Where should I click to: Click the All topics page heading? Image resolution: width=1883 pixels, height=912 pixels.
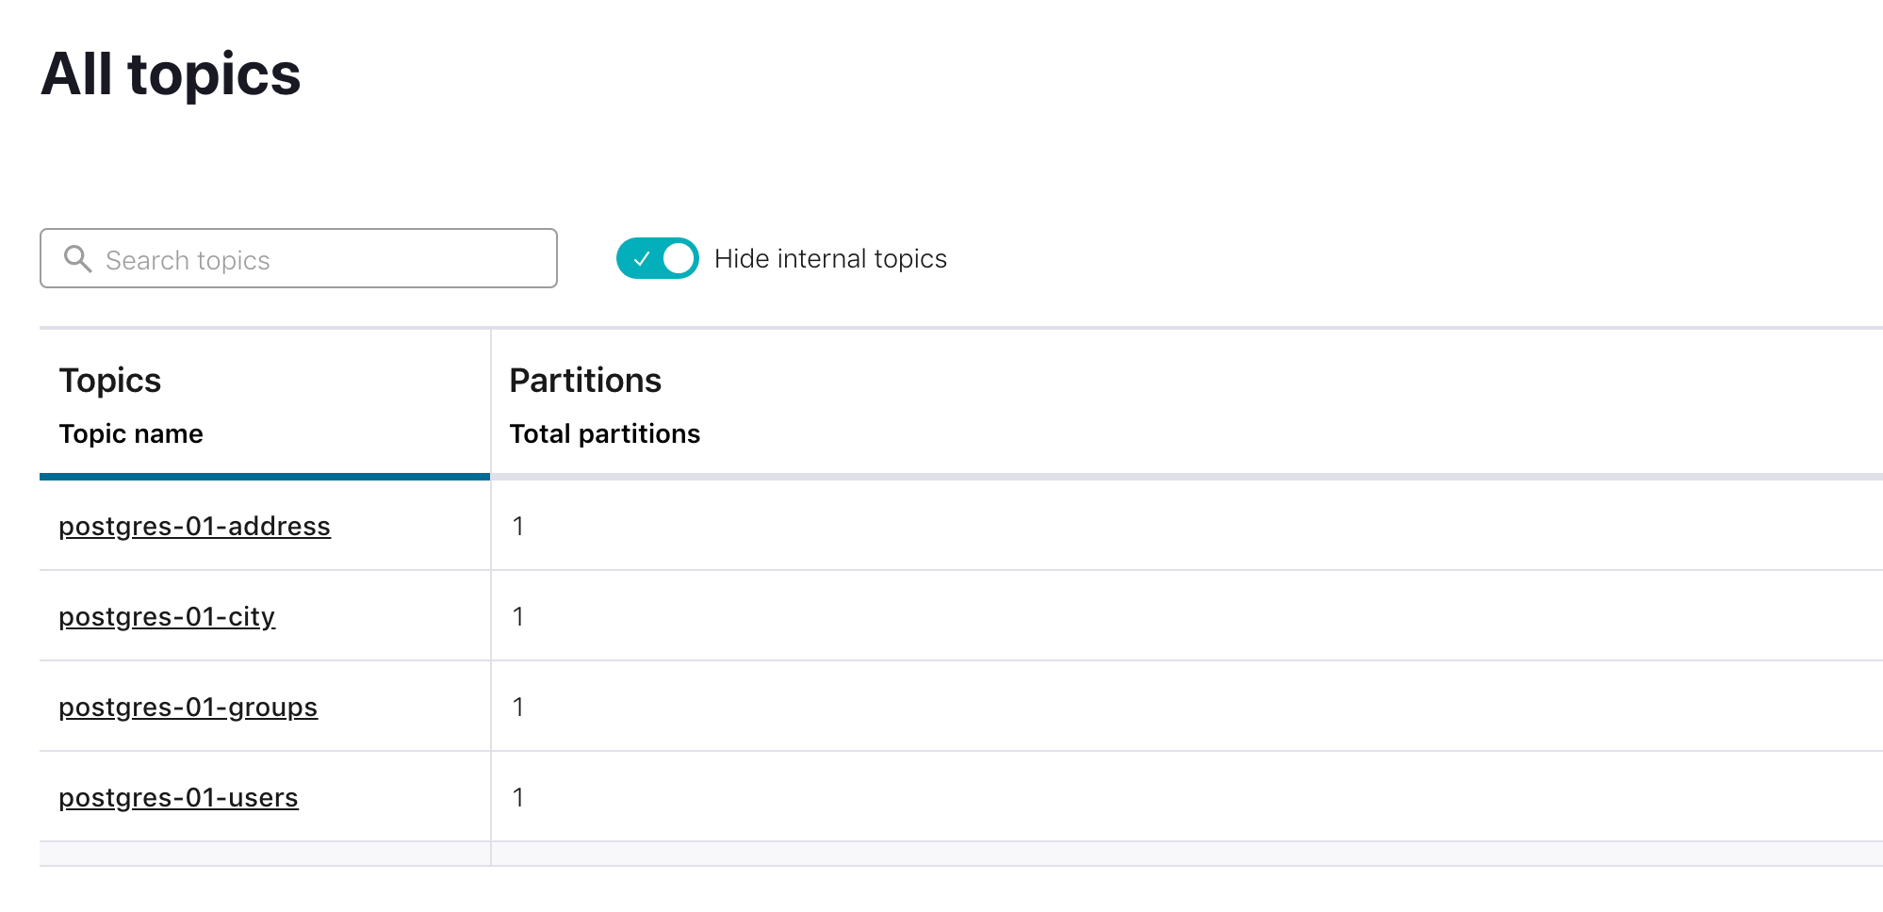click(x=171, y=73)
